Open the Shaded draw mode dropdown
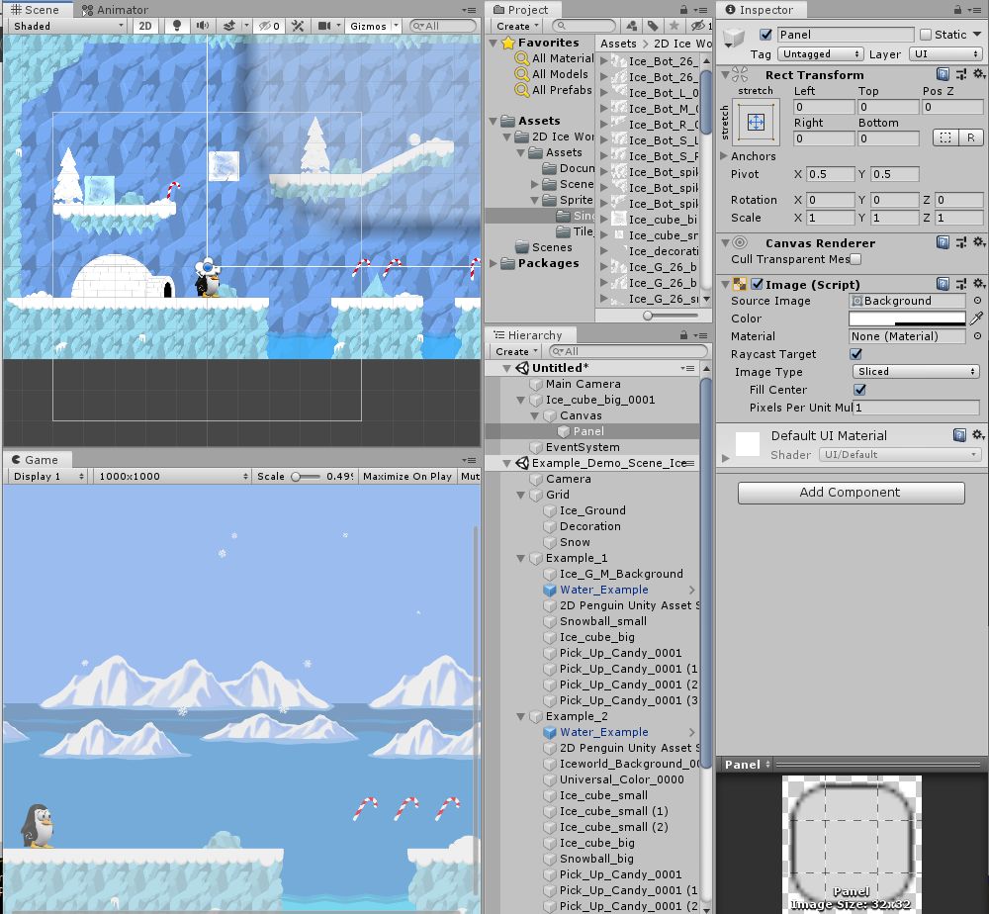Viewport: 989px width, 914px height. 65,27
